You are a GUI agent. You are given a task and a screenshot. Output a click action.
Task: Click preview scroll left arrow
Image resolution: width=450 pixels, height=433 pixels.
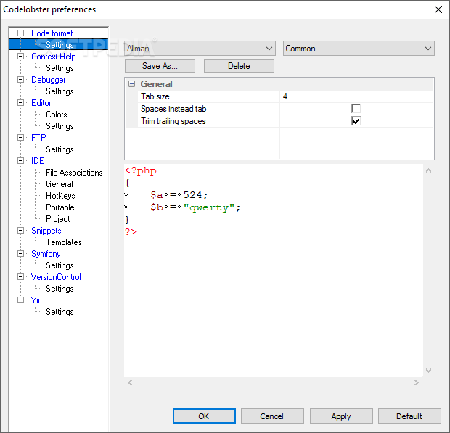tap(130, 382)
